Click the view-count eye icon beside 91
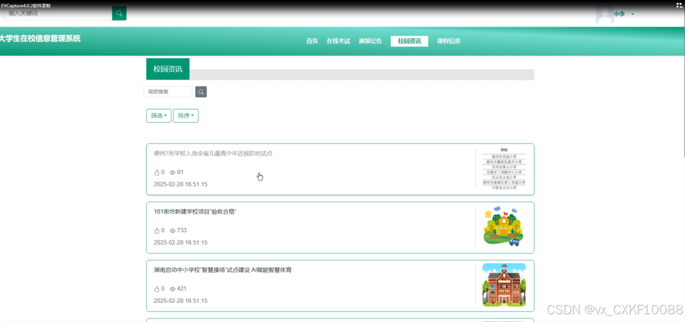Viewport: 685px width, 322px height. tap(172, 172)
